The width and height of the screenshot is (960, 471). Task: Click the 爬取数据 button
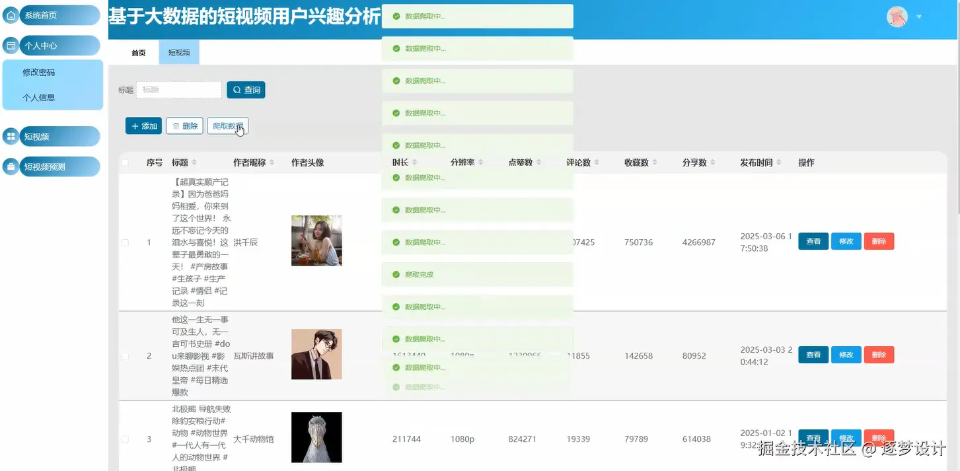228,126
